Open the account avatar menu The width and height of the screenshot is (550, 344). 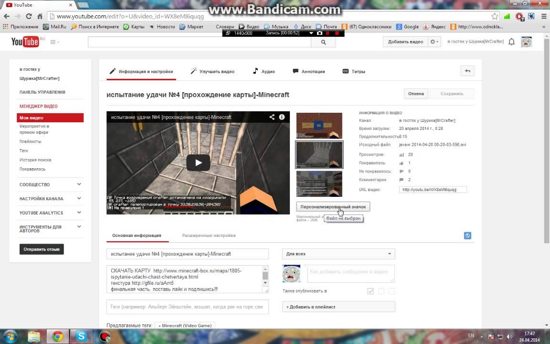pos(526,42)
